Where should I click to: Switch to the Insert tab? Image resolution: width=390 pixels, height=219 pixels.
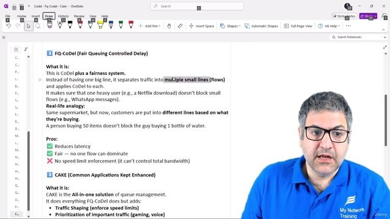(35, 16)
